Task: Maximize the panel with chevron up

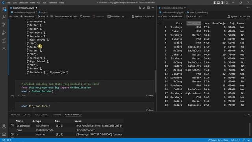Action: pos(245,114)
